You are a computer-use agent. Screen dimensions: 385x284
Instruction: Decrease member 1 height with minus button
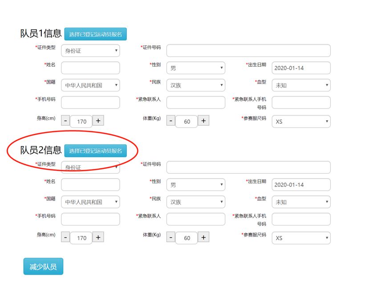tap(65, 120)
